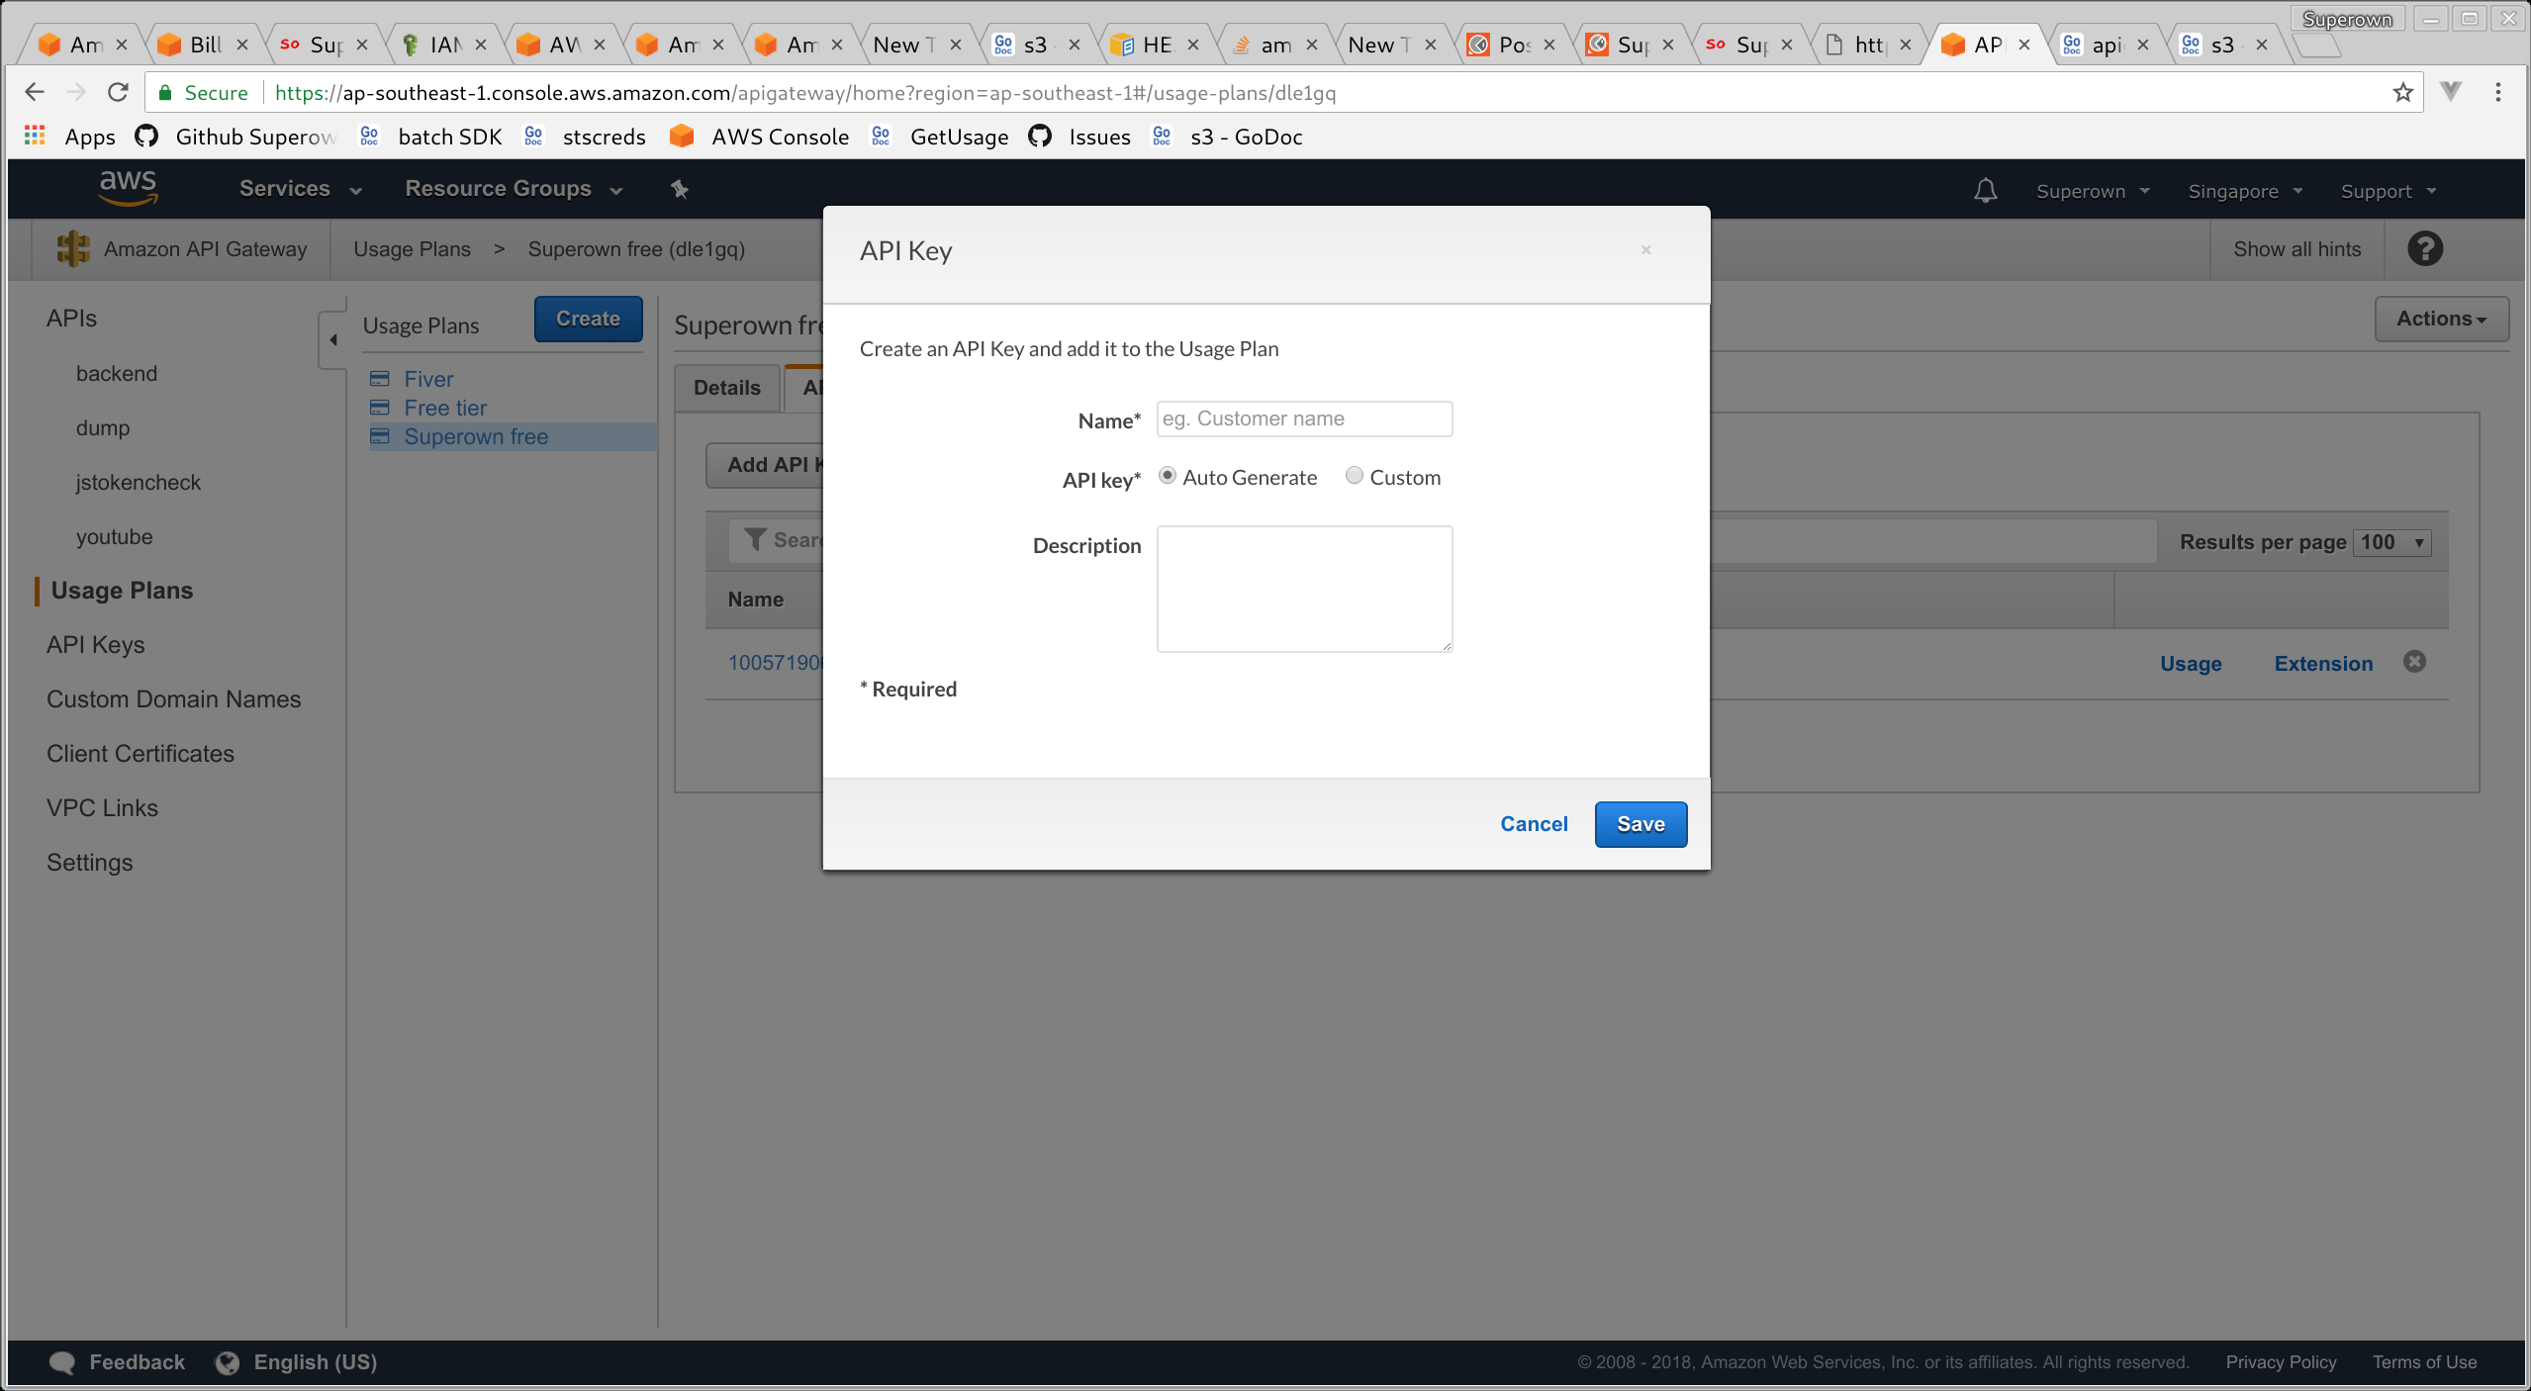Open the Singapore region dropdown

coord(2244,191)
